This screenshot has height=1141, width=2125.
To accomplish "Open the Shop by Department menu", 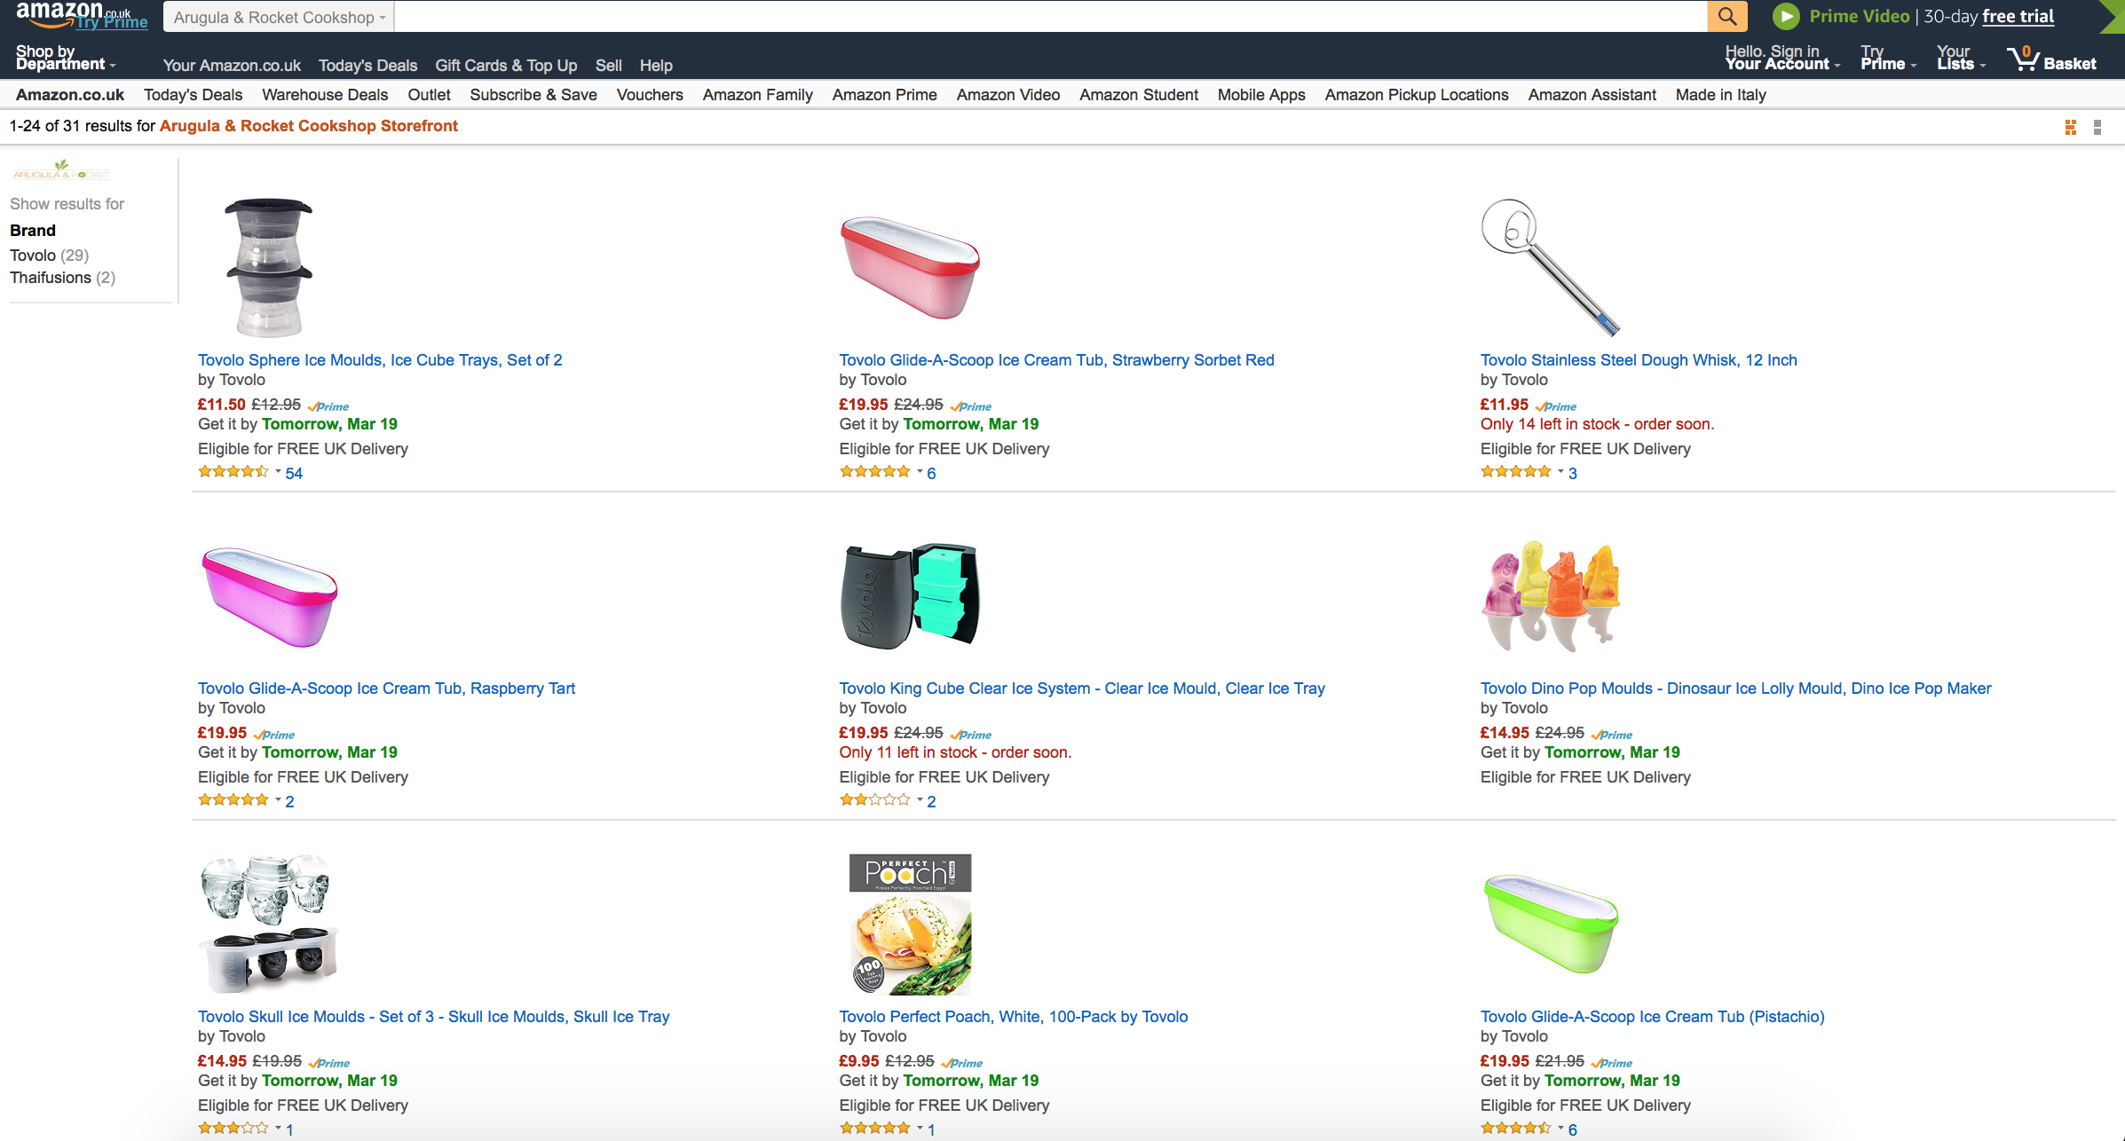I will 65,59.
